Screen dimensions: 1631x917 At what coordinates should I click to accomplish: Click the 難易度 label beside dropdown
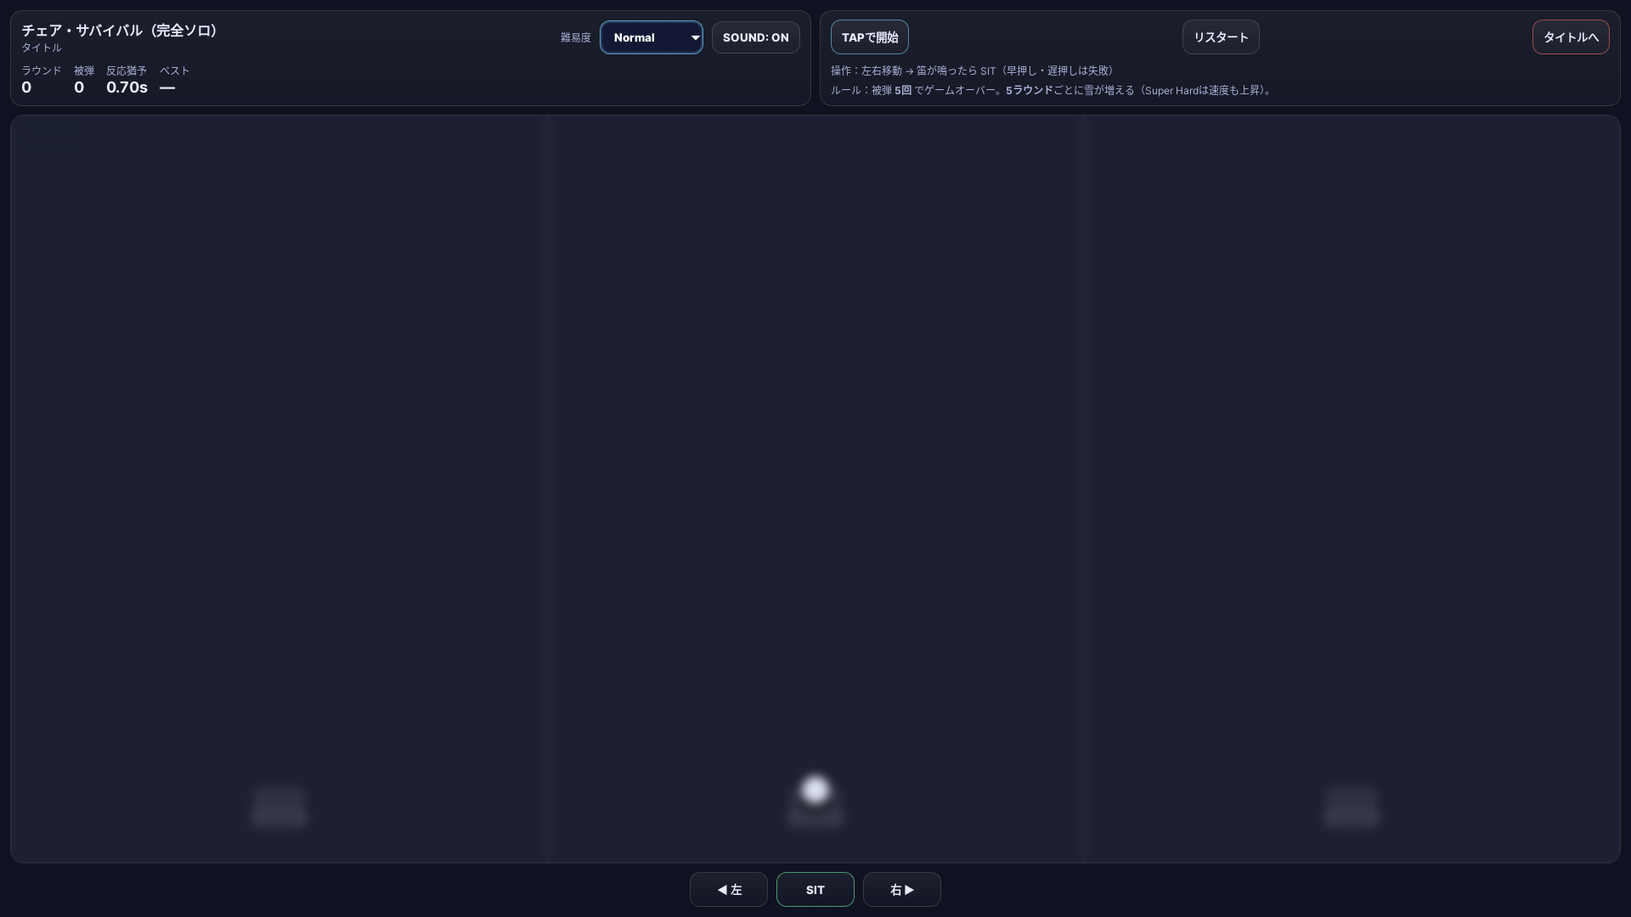click(575, 37)
